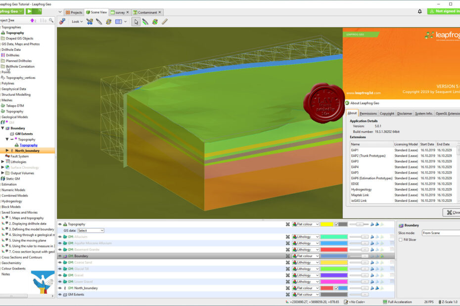The image size is (460, 306).
Task: Open Topography Flat colour dropdown
Action: click(305, 224)
